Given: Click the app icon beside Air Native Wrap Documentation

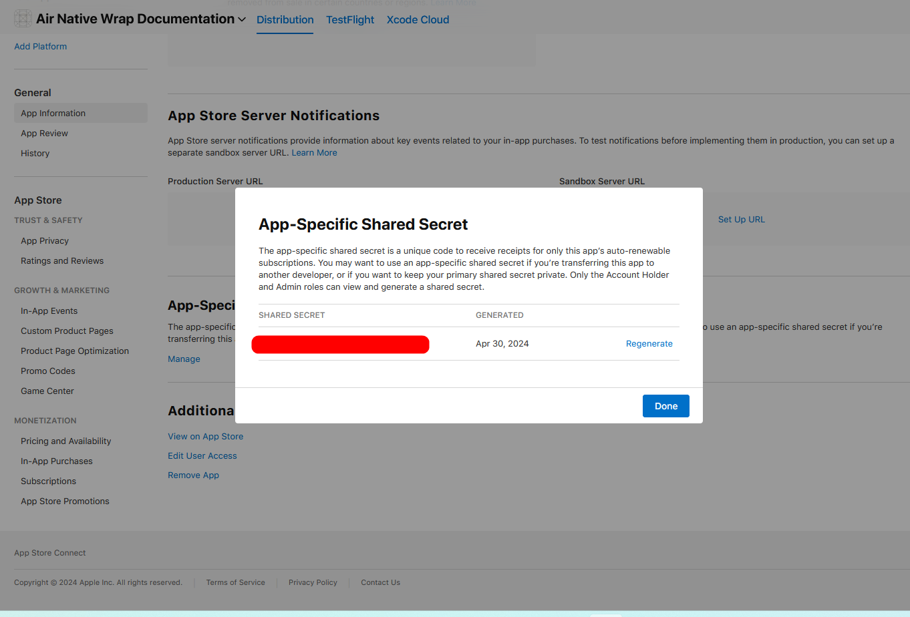Looking at the screenshot, I should [23, 19].
